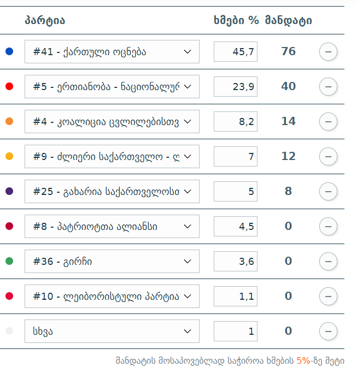Click the green color dot for გირჩი
Screen dimensions: 357x373
(9, 261)
